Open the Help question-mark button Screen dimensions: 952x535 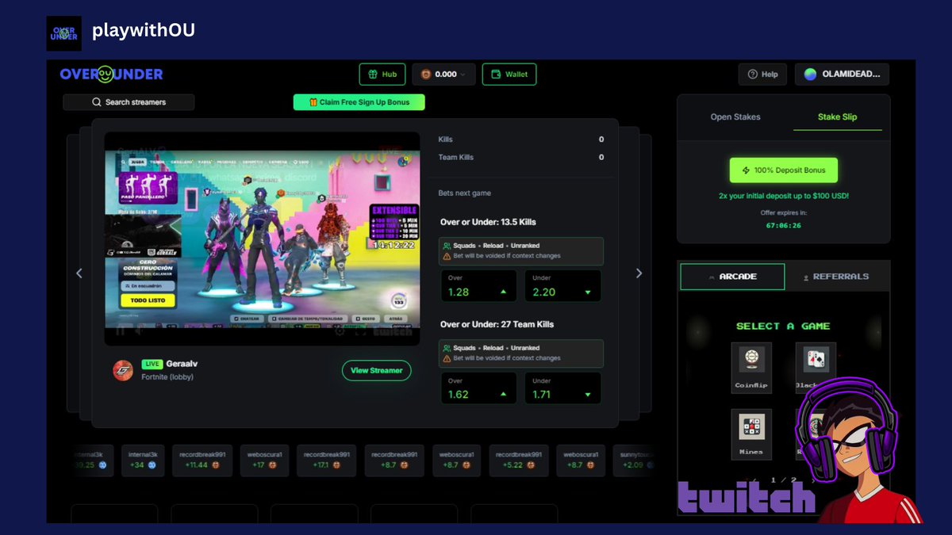(762, 75)
